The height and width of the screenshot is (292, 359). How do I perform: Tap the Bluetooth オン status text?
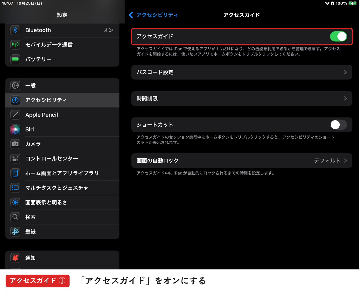(x=108, y=30)
